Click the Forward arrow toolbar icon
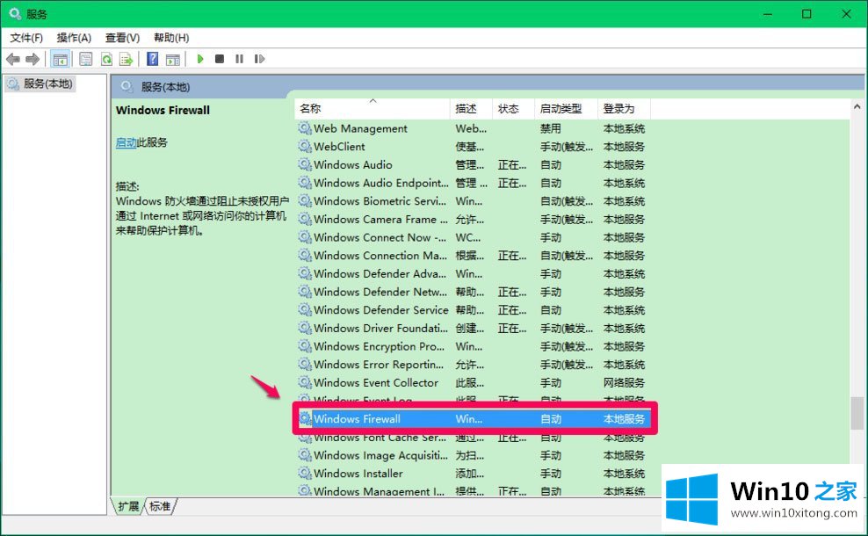Screen dimensions: 868x536 pos(33,59)
